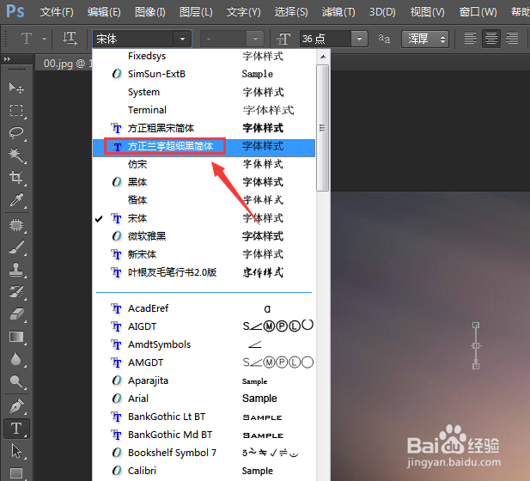This screenshot has width=530, height=481.
Task: Choose 方正兰亭超细黑简体 font
Action: pos(204,146)
